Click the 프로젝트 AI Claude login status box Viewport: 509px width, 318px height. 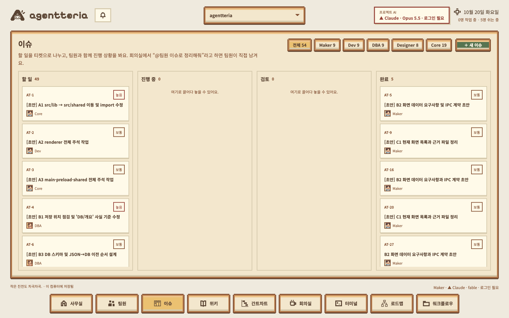coord(412,15)
